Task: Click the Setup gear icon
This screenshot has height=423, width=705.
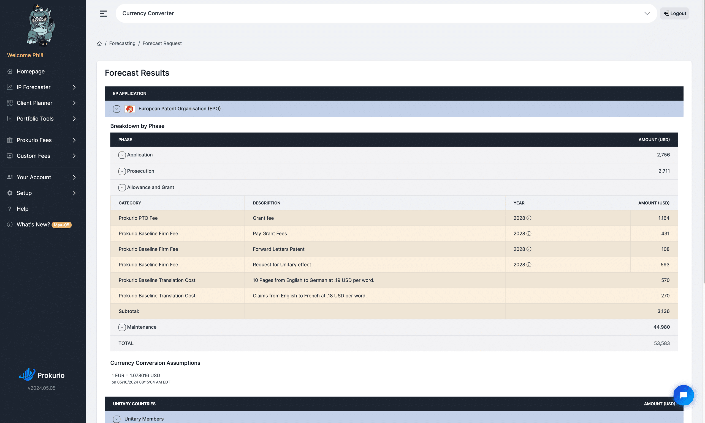Action: pyautogui.click(x=10, y=193)
